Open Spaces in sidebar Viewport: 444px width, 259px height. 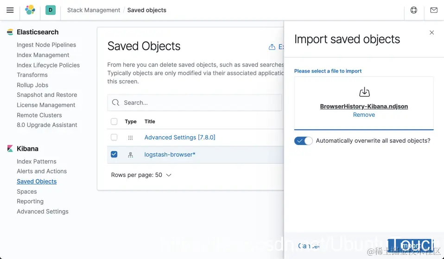26,192
